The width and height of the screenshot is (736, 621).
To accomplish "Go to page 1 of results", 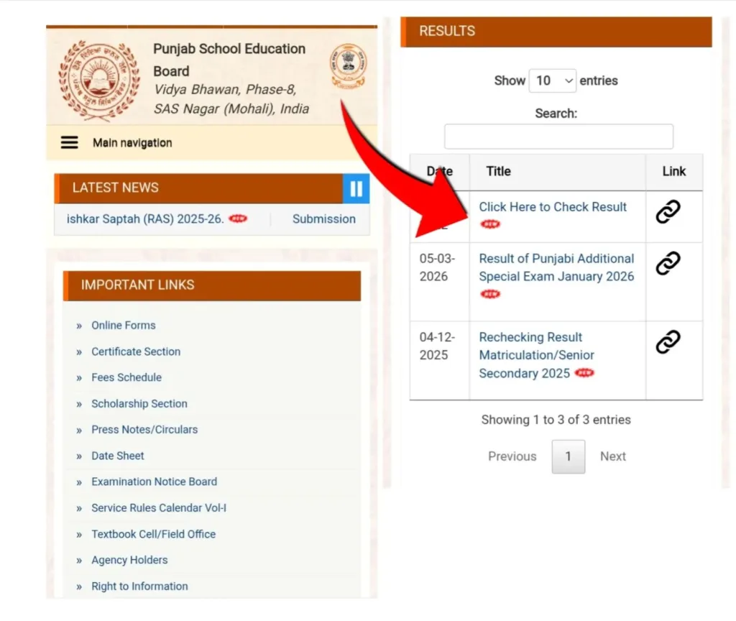I will pyautogui.click(x=568, y=456).
